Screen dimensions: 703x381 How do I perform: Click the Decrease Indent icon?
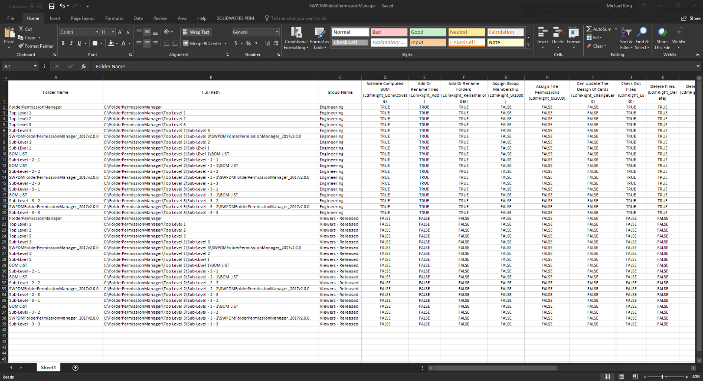pyautogui.click(x=167, y=43)
